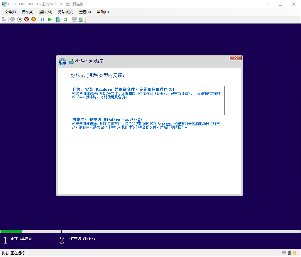Click the keyboard status icon in the status bar

(x=284, y=253)
